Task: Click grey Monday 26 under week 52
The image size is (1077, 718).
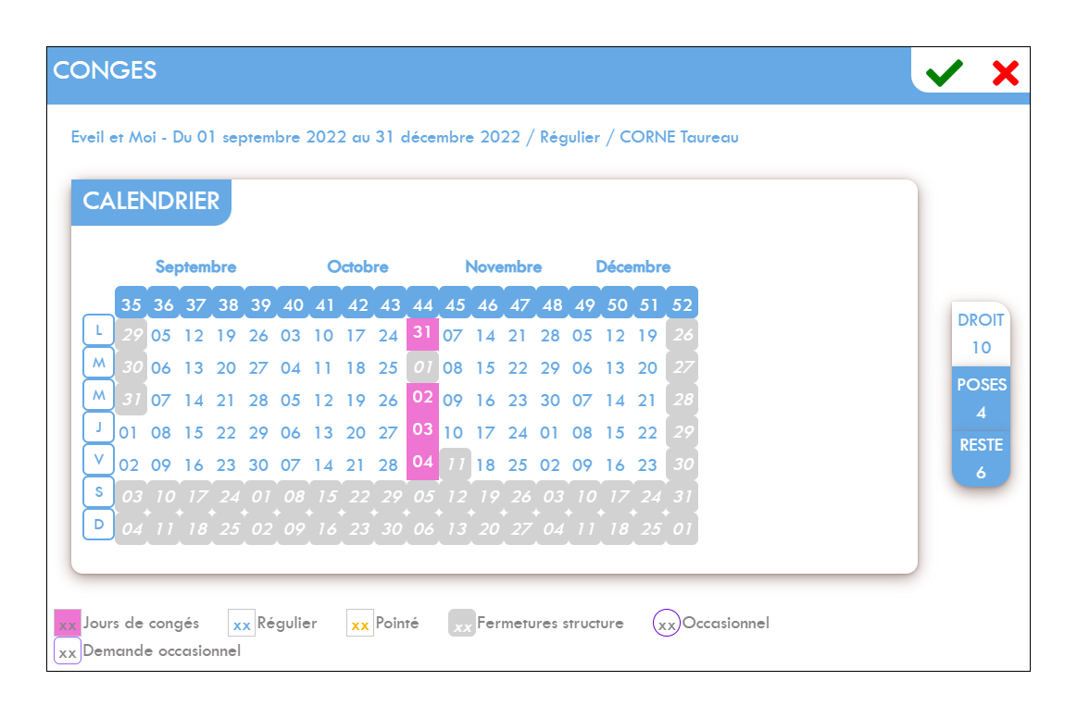Action: click(x=683, y=334)
